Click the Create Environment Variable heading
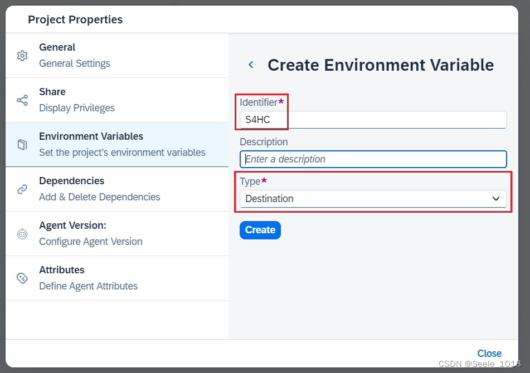Viewport: 530px width, 373px height. point(381,65)
